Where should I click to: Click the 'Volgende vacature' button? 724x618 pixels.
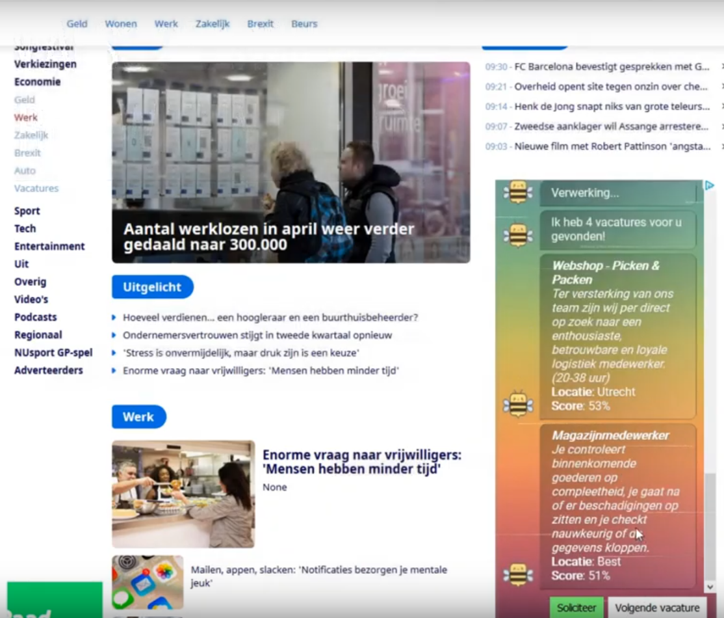tap(658, 607)
